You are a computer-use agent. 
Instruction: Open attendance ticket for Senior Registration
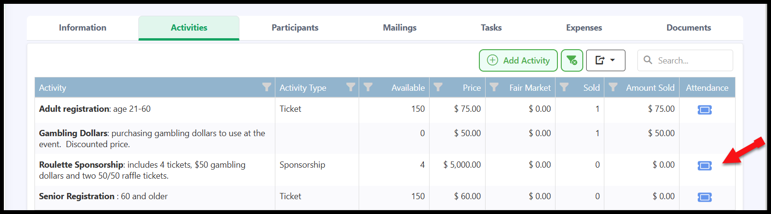pyautogui.click(x=704, y=197)
